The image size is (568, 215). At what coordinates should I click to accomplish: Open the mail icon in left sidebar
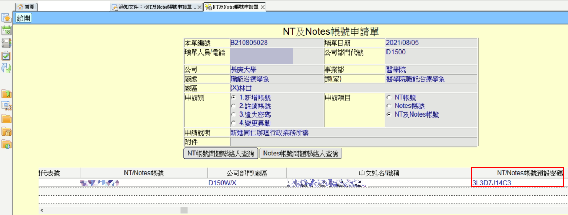(6, 18)
